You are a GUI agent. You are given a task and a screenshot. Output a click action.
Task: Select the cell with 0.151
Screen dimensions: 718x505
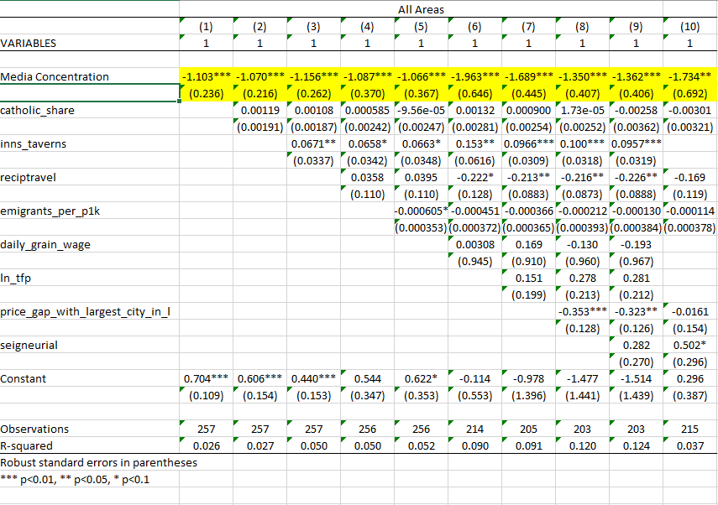(x=528, y=279)
